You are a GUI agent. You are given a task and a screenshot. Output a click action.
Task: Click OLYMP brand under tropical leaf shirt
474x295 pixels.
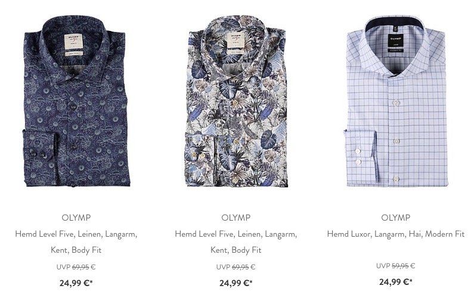click(x=236, y=218)
